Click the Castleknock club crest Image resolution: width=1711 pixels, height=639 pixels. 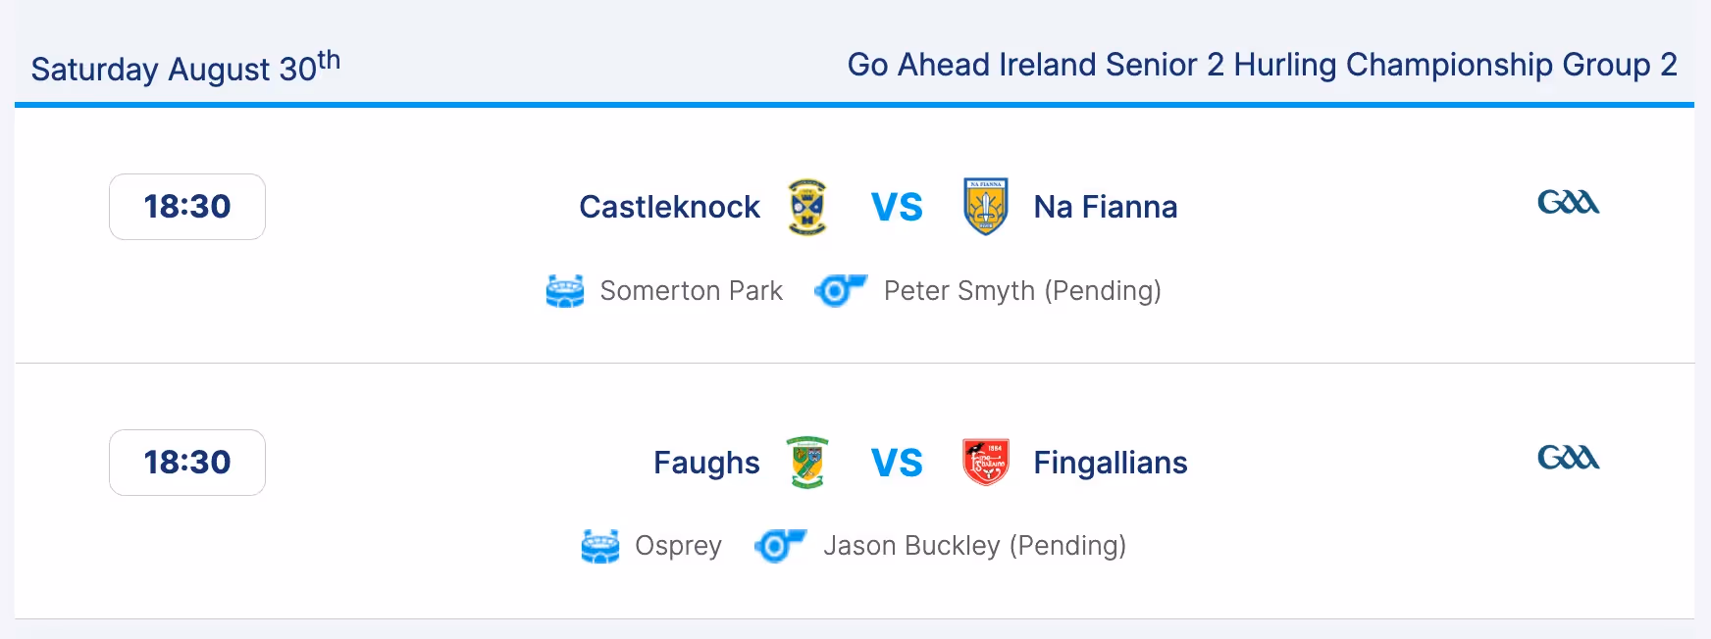pos(807,207)
